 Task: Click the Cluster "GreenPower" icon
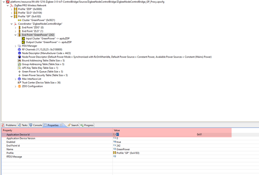click(x=20, y=20)
